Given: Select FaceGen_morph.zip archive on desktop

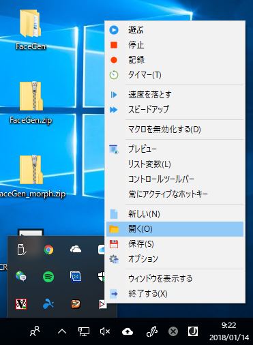Looking at the screenshot, I should (32, 176).
